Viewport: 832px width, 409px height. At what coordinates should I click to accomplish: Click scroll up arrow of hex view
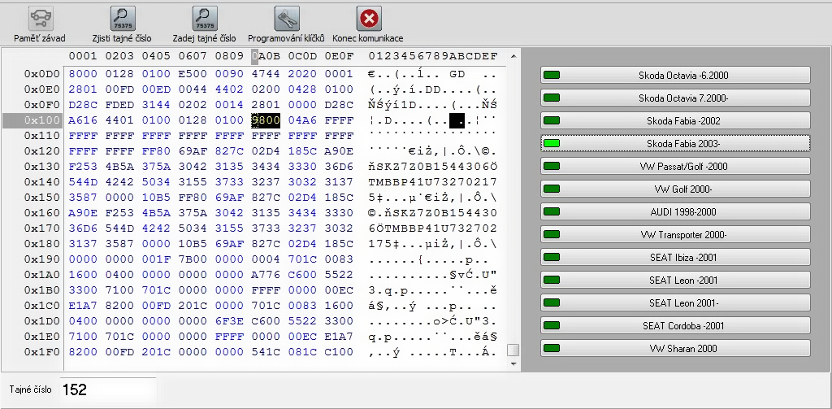[x=513, y=56]
